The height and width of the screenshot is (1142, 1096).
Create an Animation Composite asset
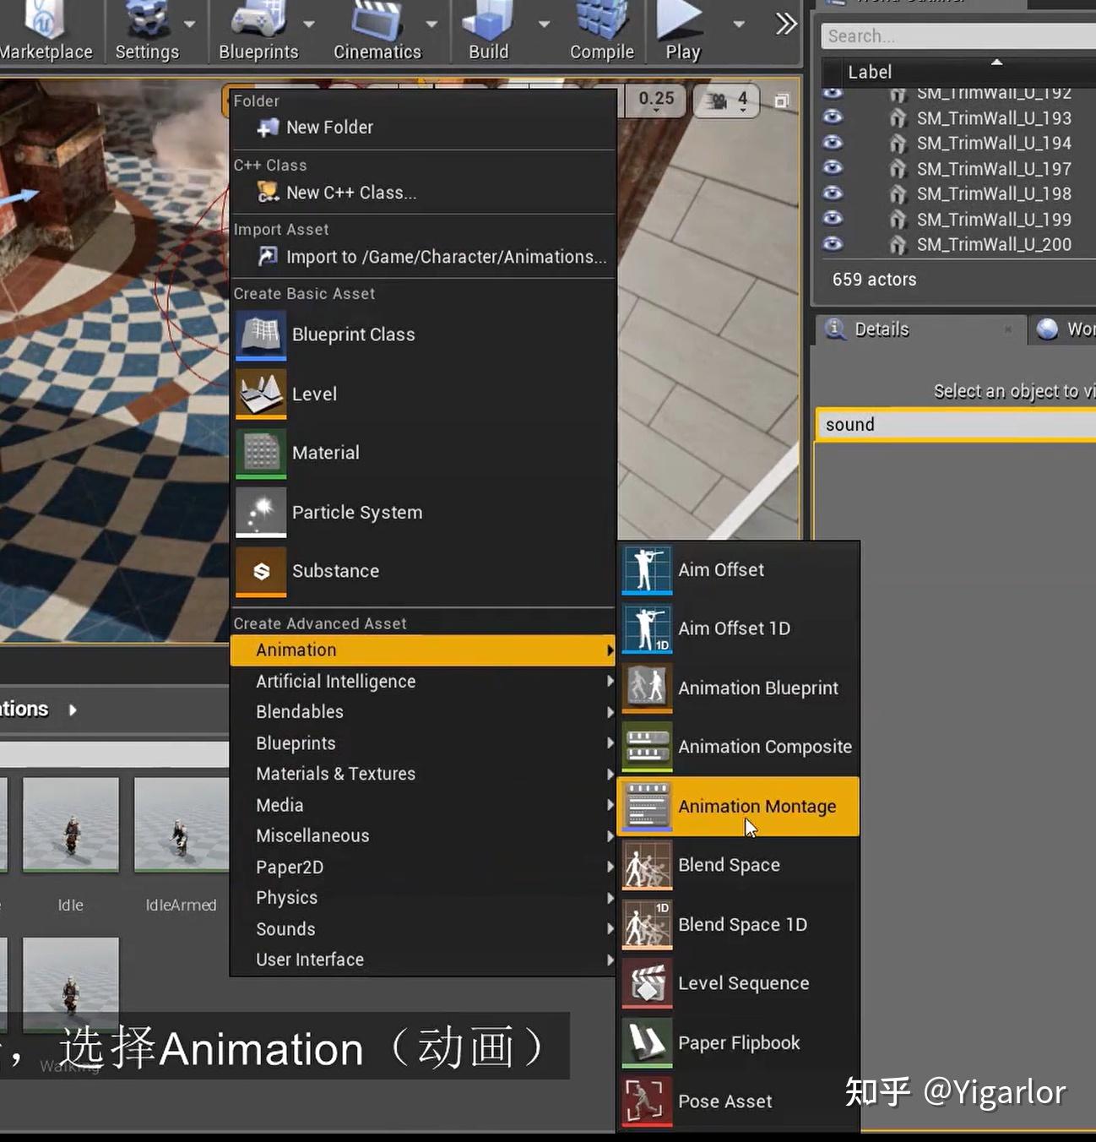point(739,747)
